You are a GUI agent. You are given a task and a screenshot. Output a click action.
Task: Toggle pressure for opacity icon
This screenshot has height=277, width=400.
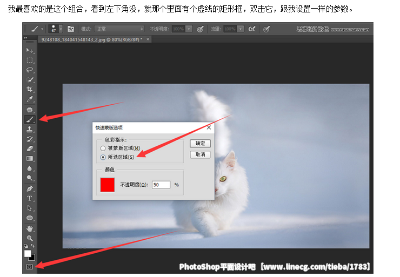click(200, 29)
